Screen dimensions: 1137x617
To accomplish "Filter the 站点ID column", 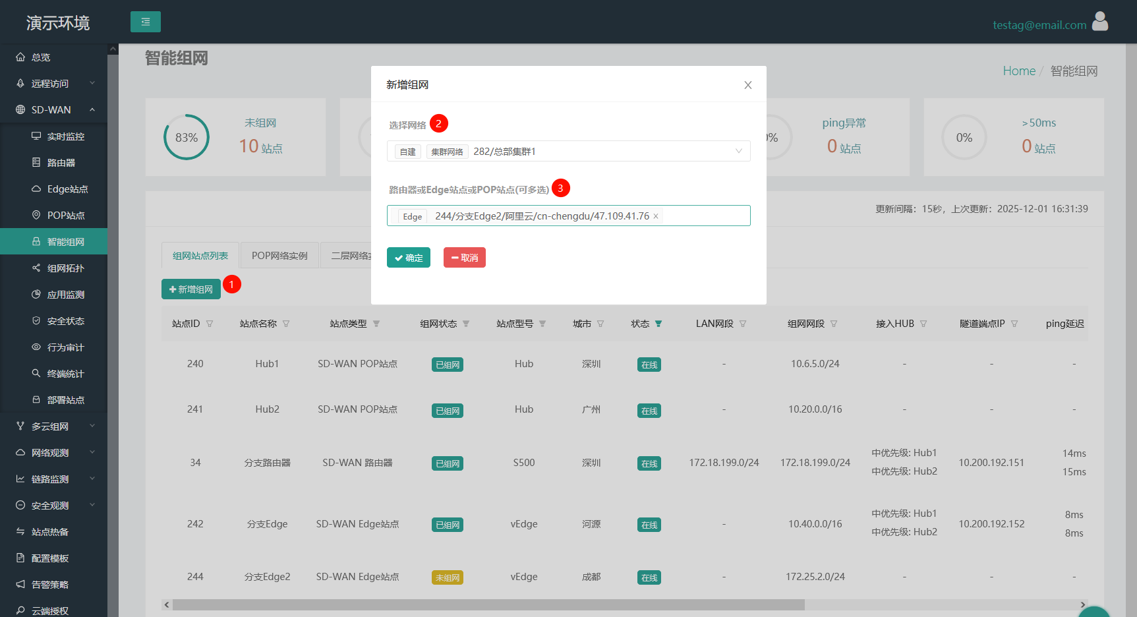I will 210,324.
